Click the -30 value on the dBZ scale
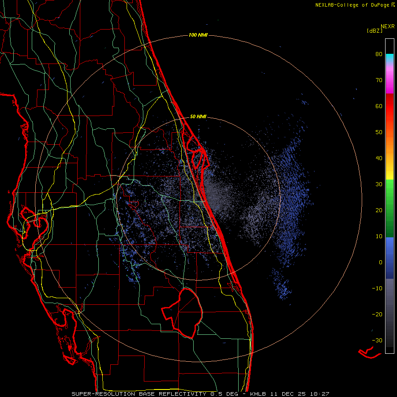Screen dimensions: 397x397 pos(377,341)
